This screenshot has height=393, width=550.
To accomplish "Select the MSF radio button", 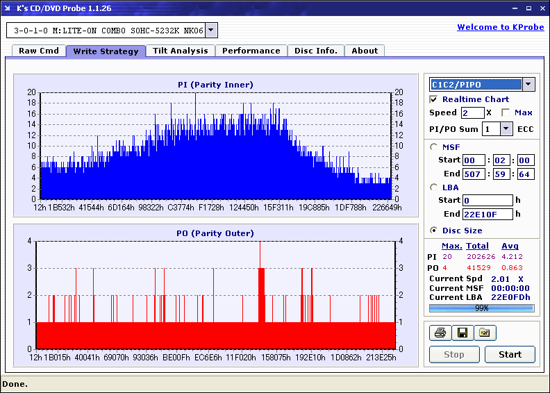I will (434, 147).
